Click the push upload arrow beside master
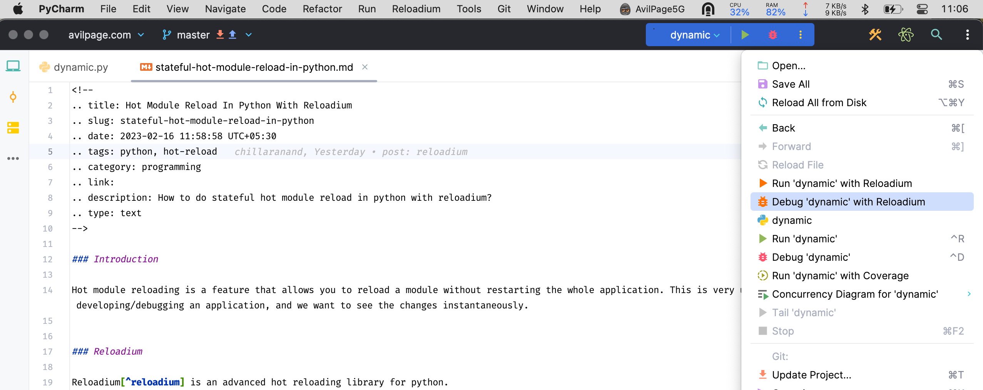983x390 pixels. click(232, 35)
